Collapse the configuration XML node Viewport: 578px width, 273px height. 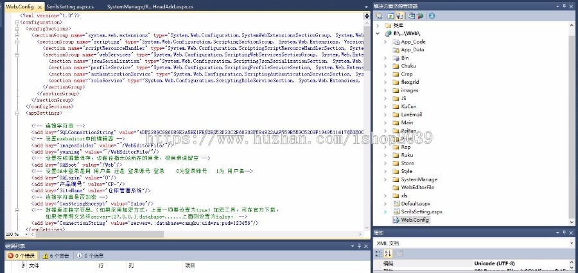coord(17,22)
